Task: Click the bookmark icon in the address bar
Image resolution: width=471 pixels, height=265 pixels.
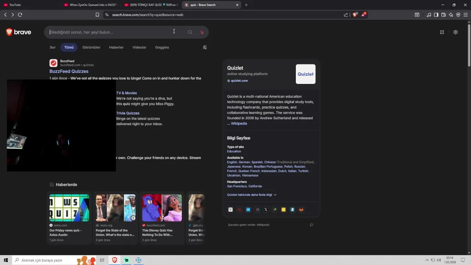Action: pos(97,15)
